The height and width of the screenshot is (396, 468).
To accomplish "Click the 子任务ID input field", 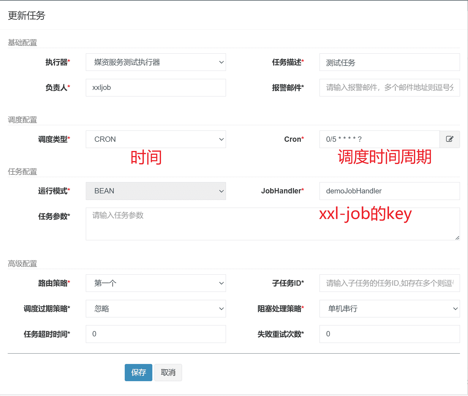I will coord(389,283).
